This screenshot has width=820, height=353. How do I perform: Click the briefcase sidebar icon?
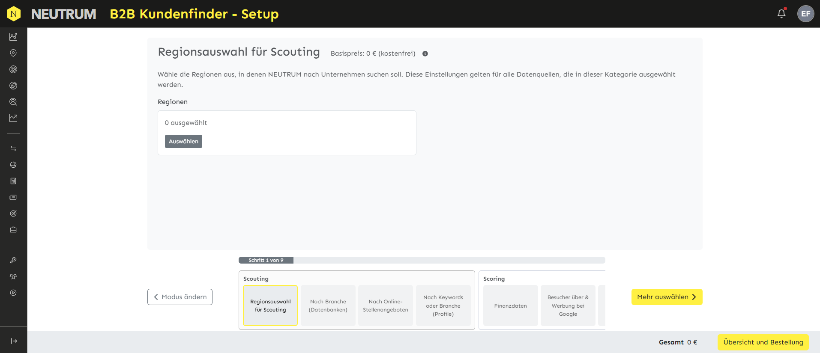[x=13, y=230]
